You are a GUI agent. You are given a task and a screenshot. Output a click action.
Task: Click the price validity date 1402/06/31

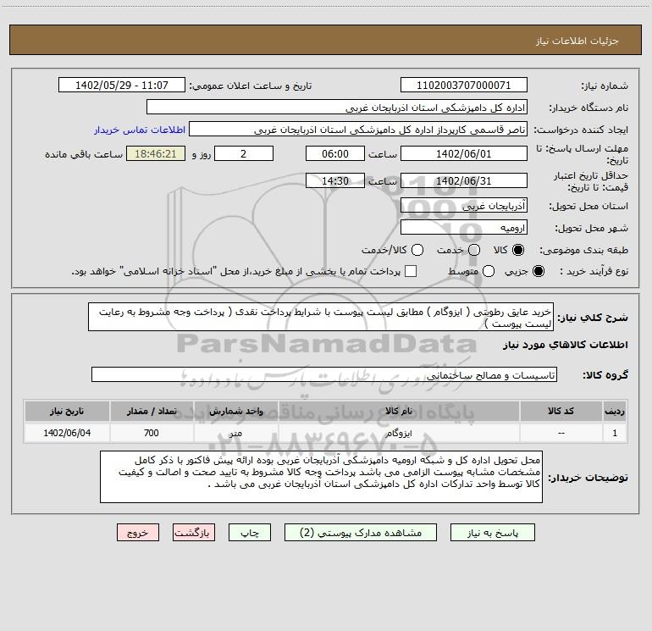click(464, 180)
